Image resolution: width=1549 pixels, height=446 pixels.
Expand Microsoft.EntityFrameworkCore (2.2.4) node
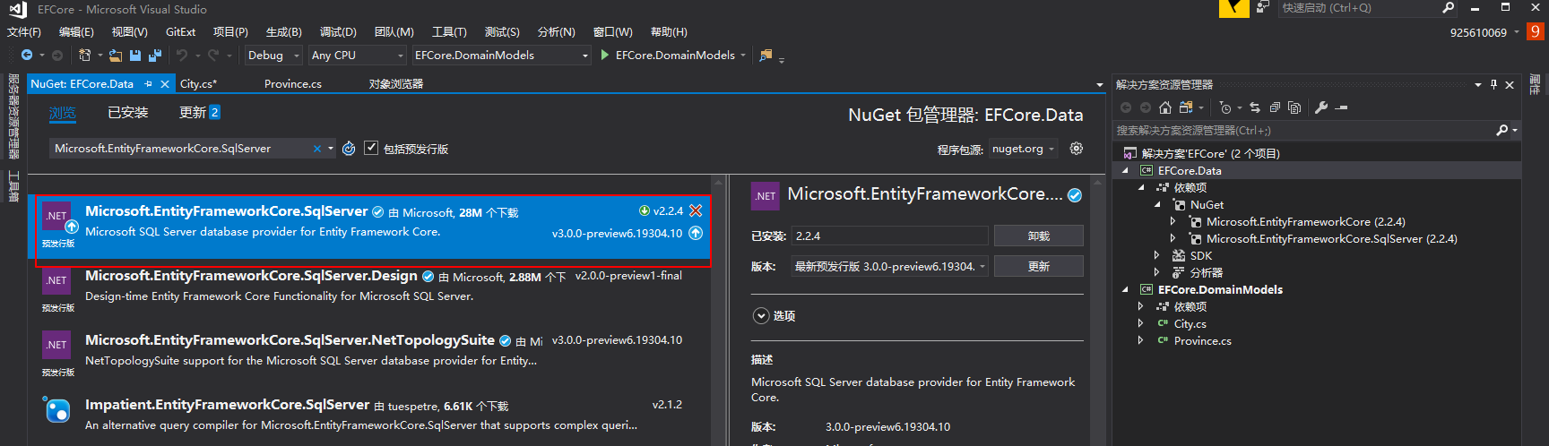click(1173, 222)
